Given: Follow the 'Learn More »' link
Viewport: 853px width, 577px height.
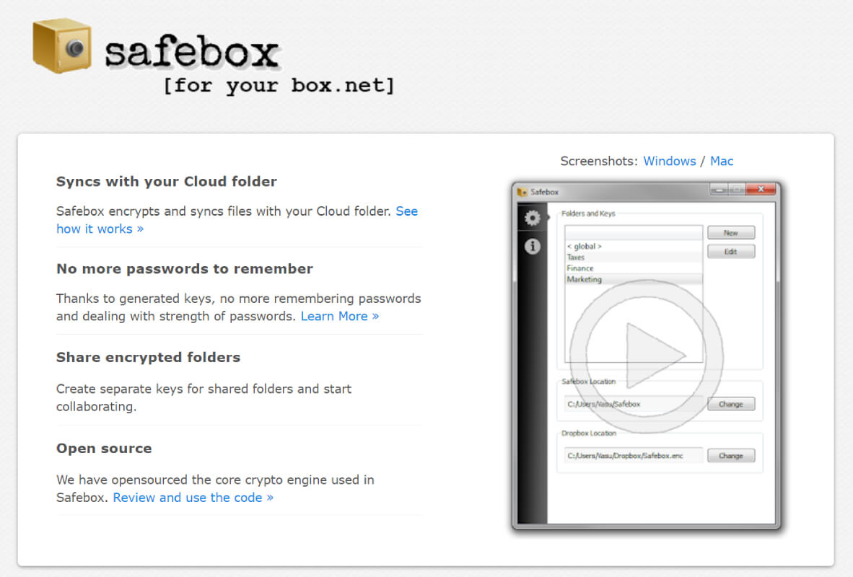Looking at the screenshot, I should pos(340,316).
